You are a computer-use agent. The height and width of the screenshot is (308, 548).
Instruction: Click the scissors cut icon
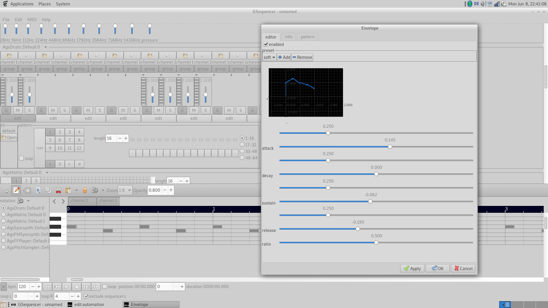coord(58,190)
